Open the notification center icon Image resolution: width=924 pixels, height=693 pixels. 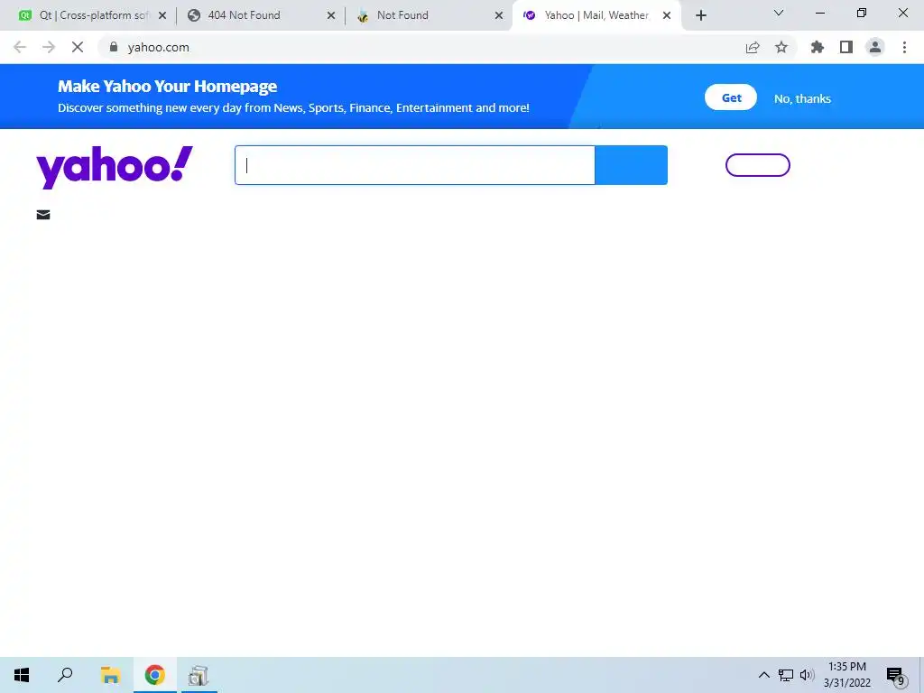(x=896, y=676)
